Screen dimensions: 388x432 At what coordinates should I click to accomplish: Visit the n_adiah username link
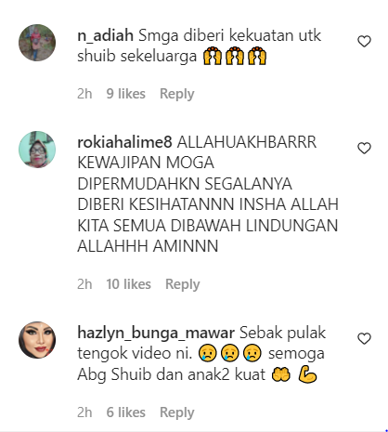[x=105, y=35]
